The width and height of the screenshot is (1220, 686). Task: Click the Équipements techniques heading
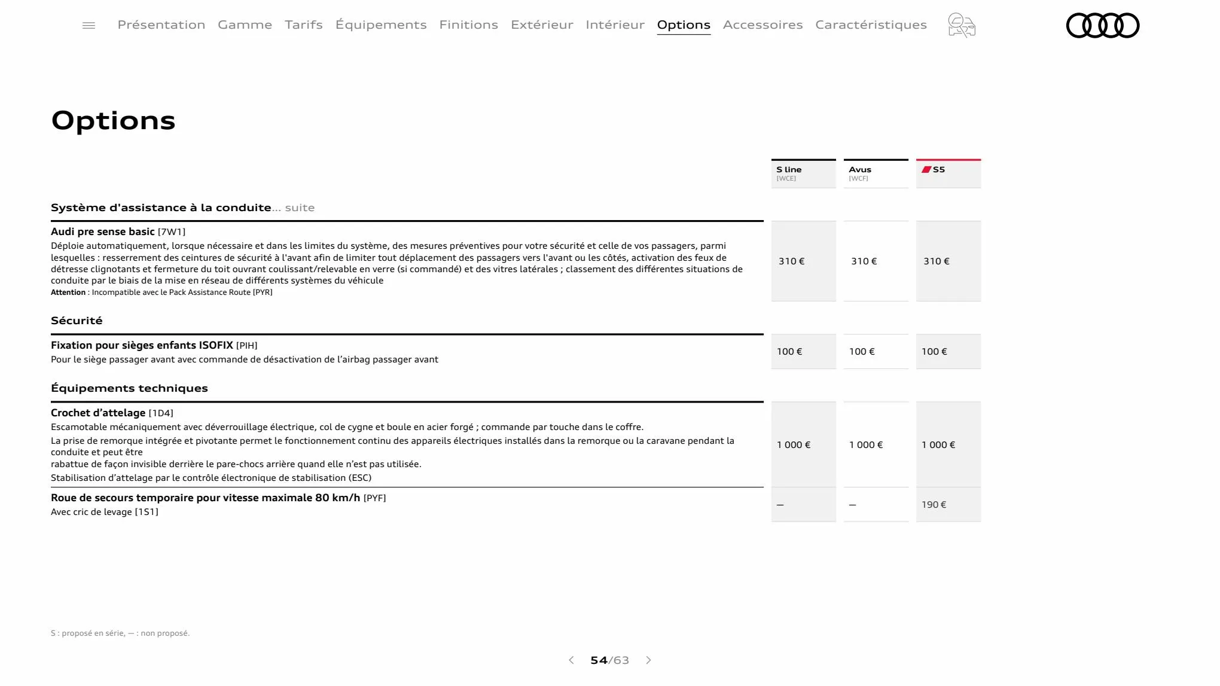(129, 388)
